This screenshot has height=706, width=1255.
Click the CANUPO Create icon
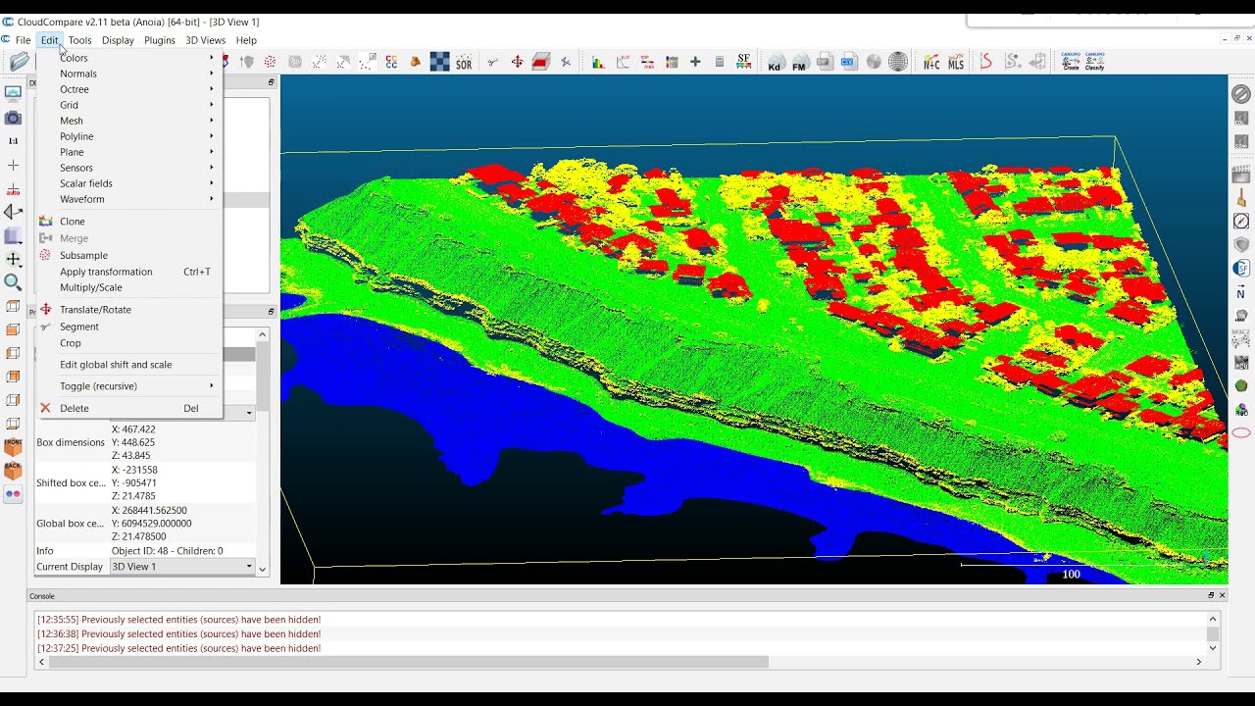pyautogui.click(x=1071, y=62)
